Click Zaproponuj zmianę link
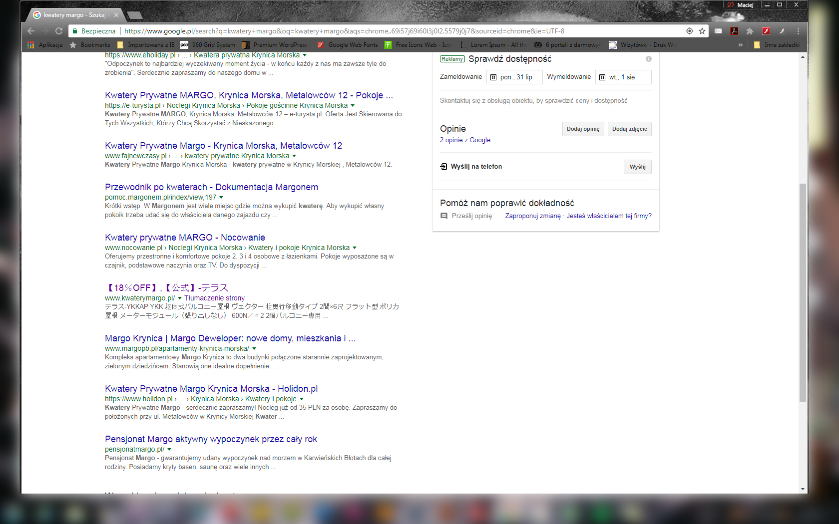Image resolution: width=839 pixels, height=524 pixels. pos(533,216)
